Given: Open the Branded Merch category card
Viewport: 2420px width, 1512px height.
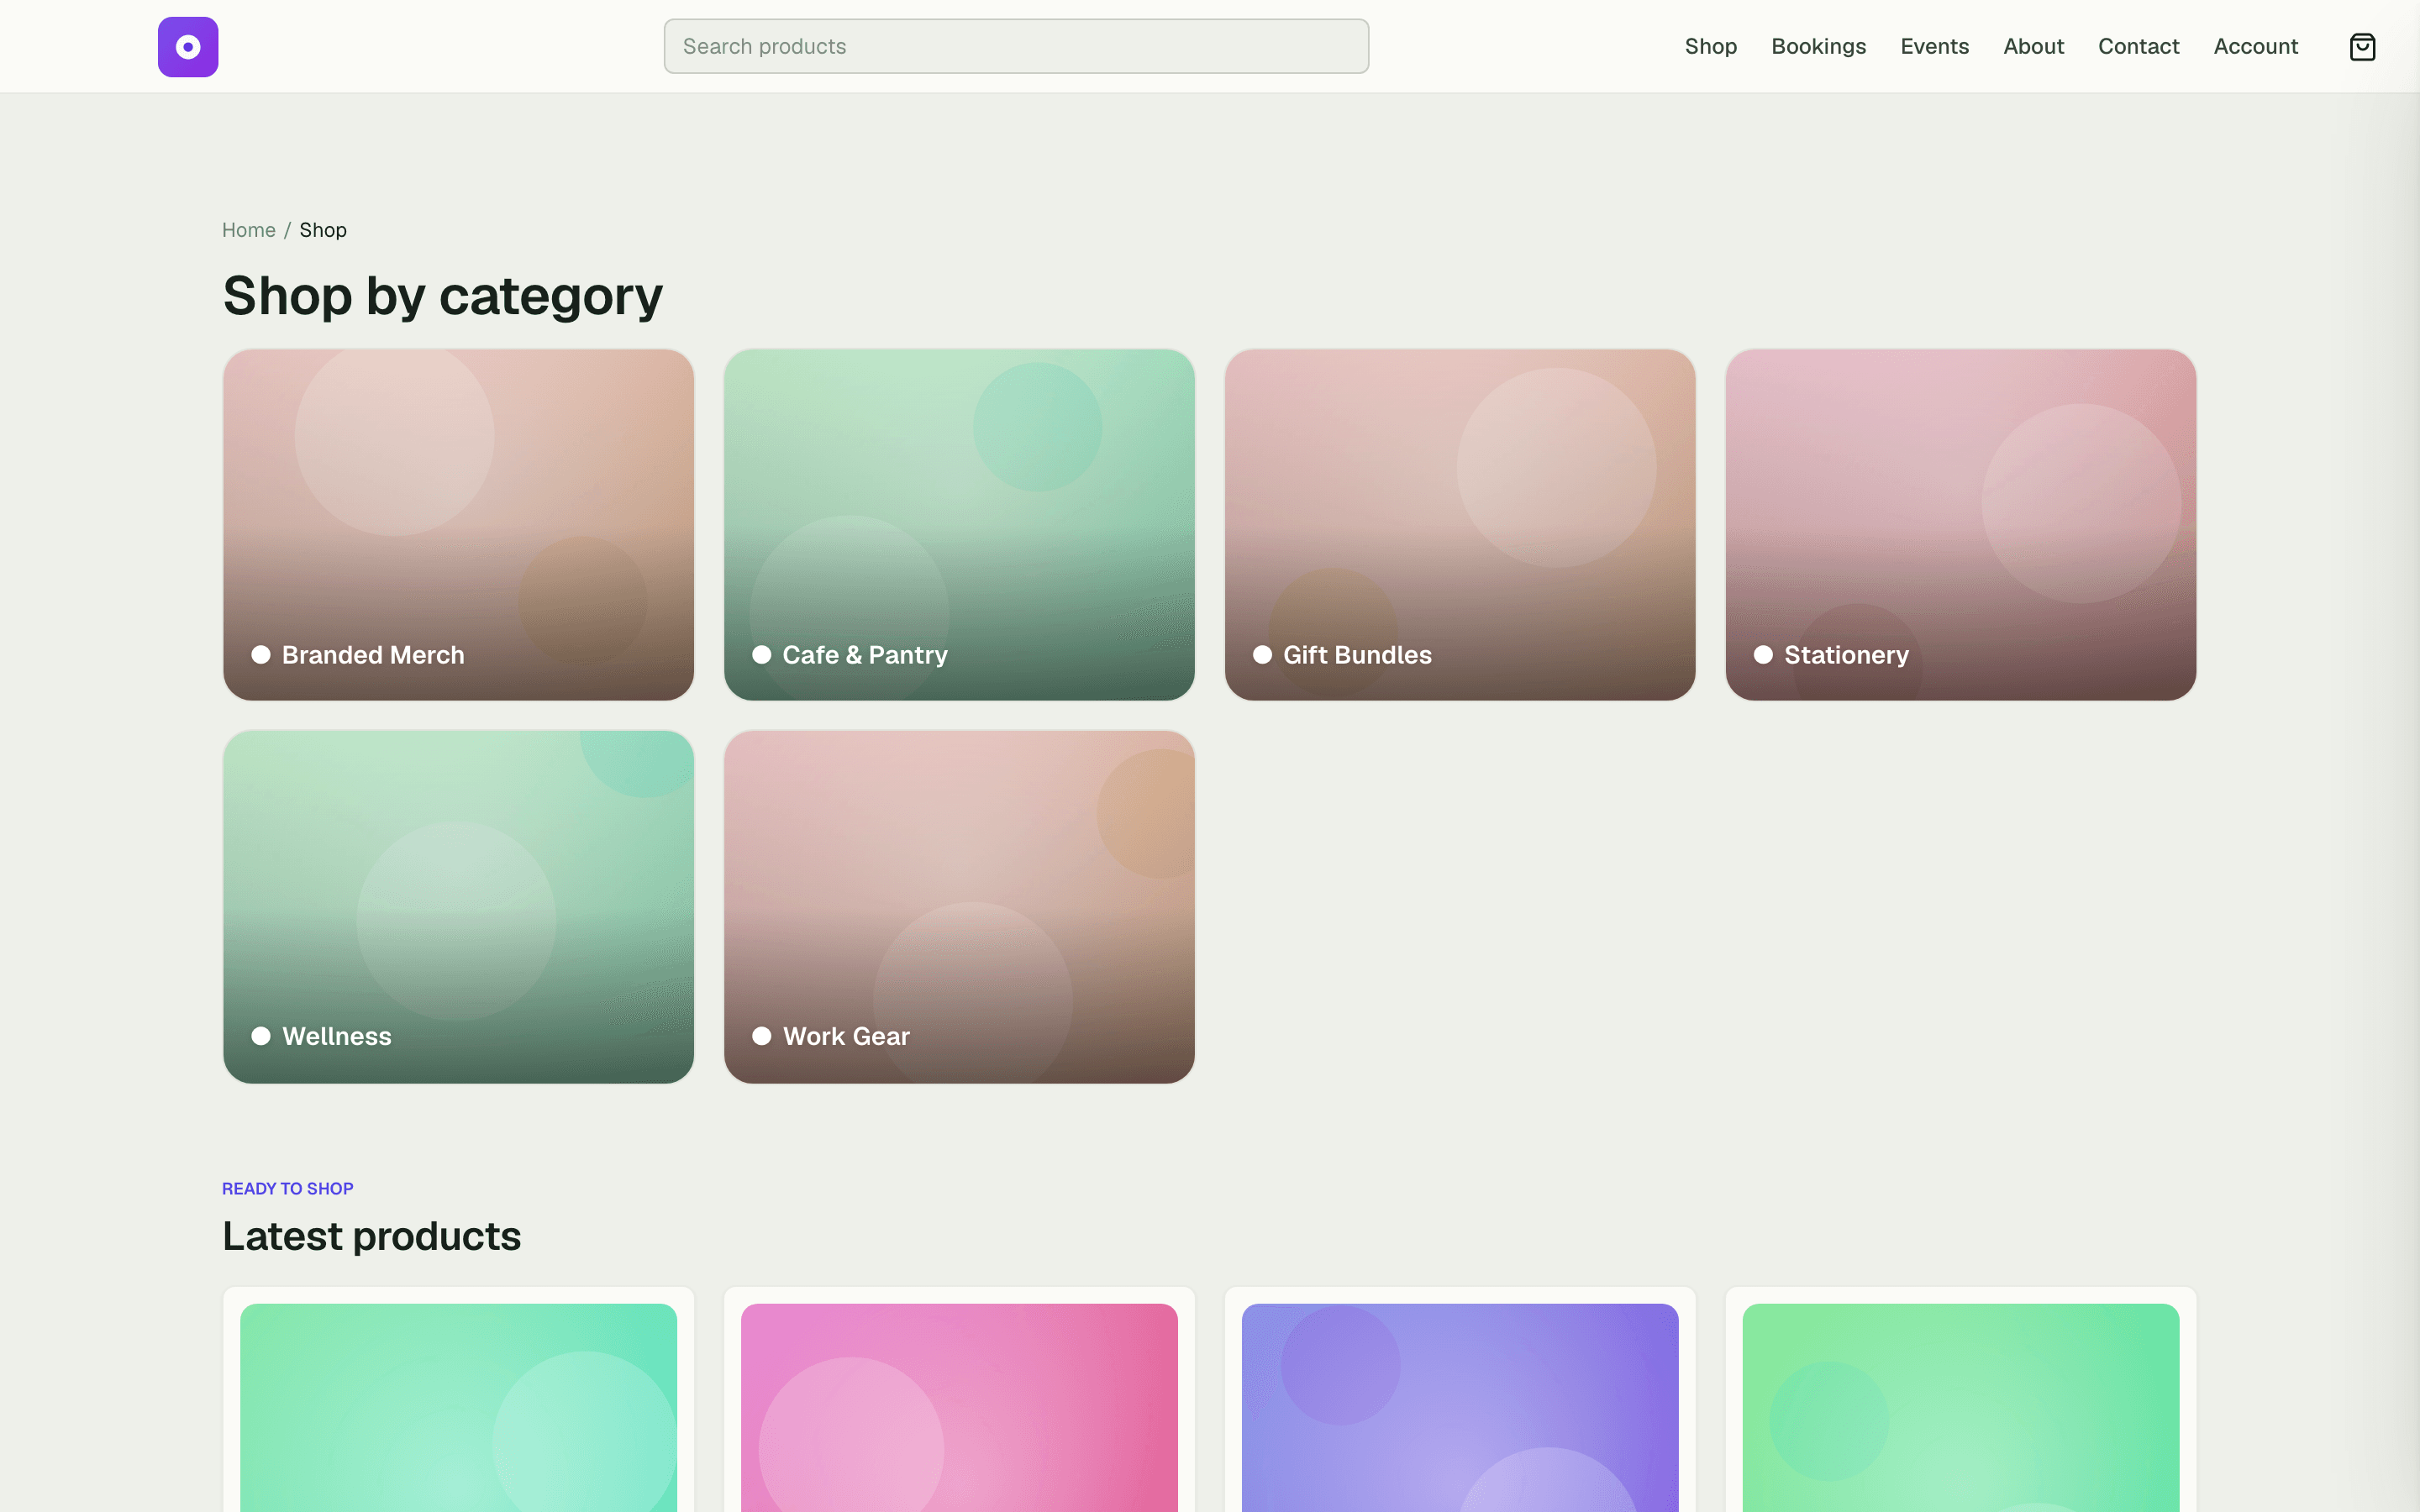Looking at the screenshot, I should tap(459, 525).
